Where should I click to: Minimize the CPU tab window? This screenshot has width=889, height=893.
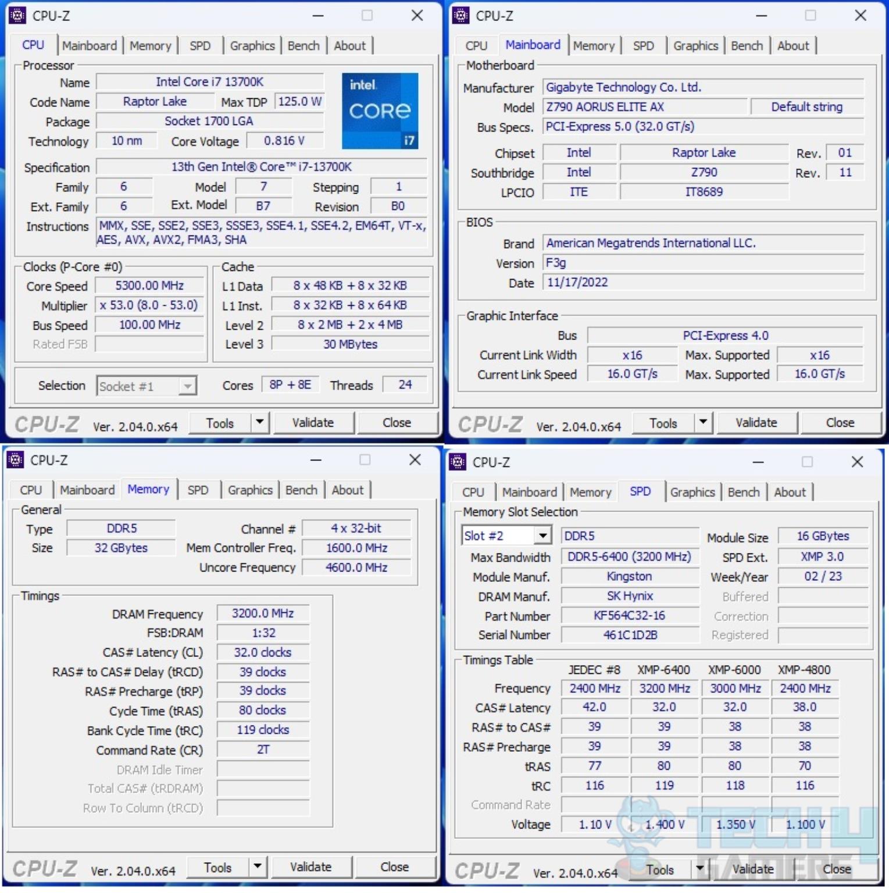[318, 16]
